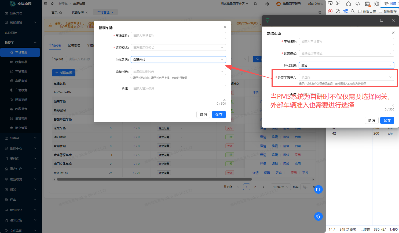Enable the 保留日志 checkbox
Image resolution: width=399 pixels, height=233 pixels.
click(360, 11)
